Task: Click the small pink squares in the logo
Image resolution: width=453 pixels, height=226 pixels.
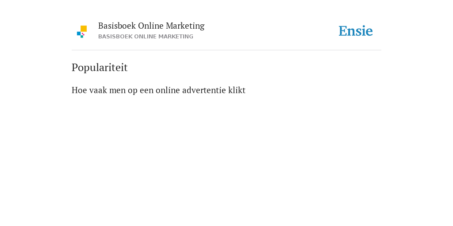Action: (83, 34)
